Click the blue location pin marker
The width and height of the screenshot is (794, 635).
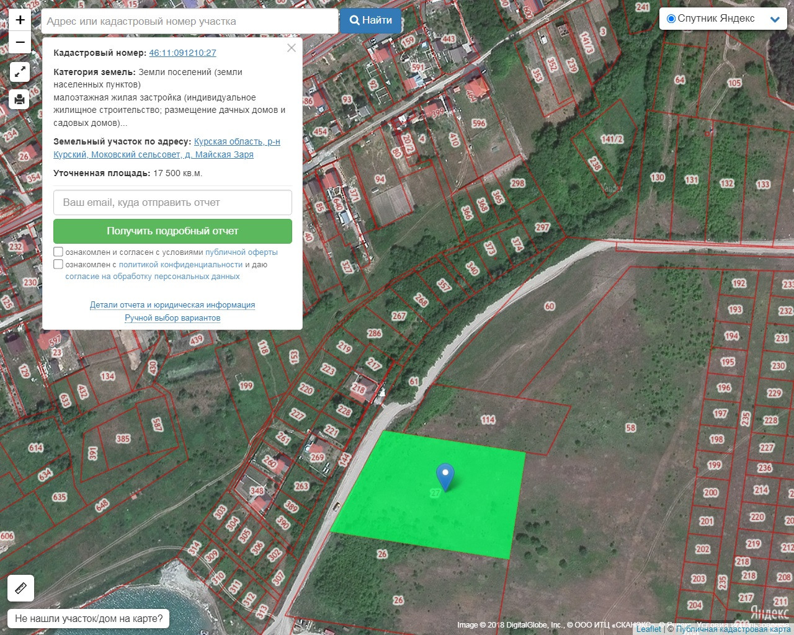tap(445, 477)
